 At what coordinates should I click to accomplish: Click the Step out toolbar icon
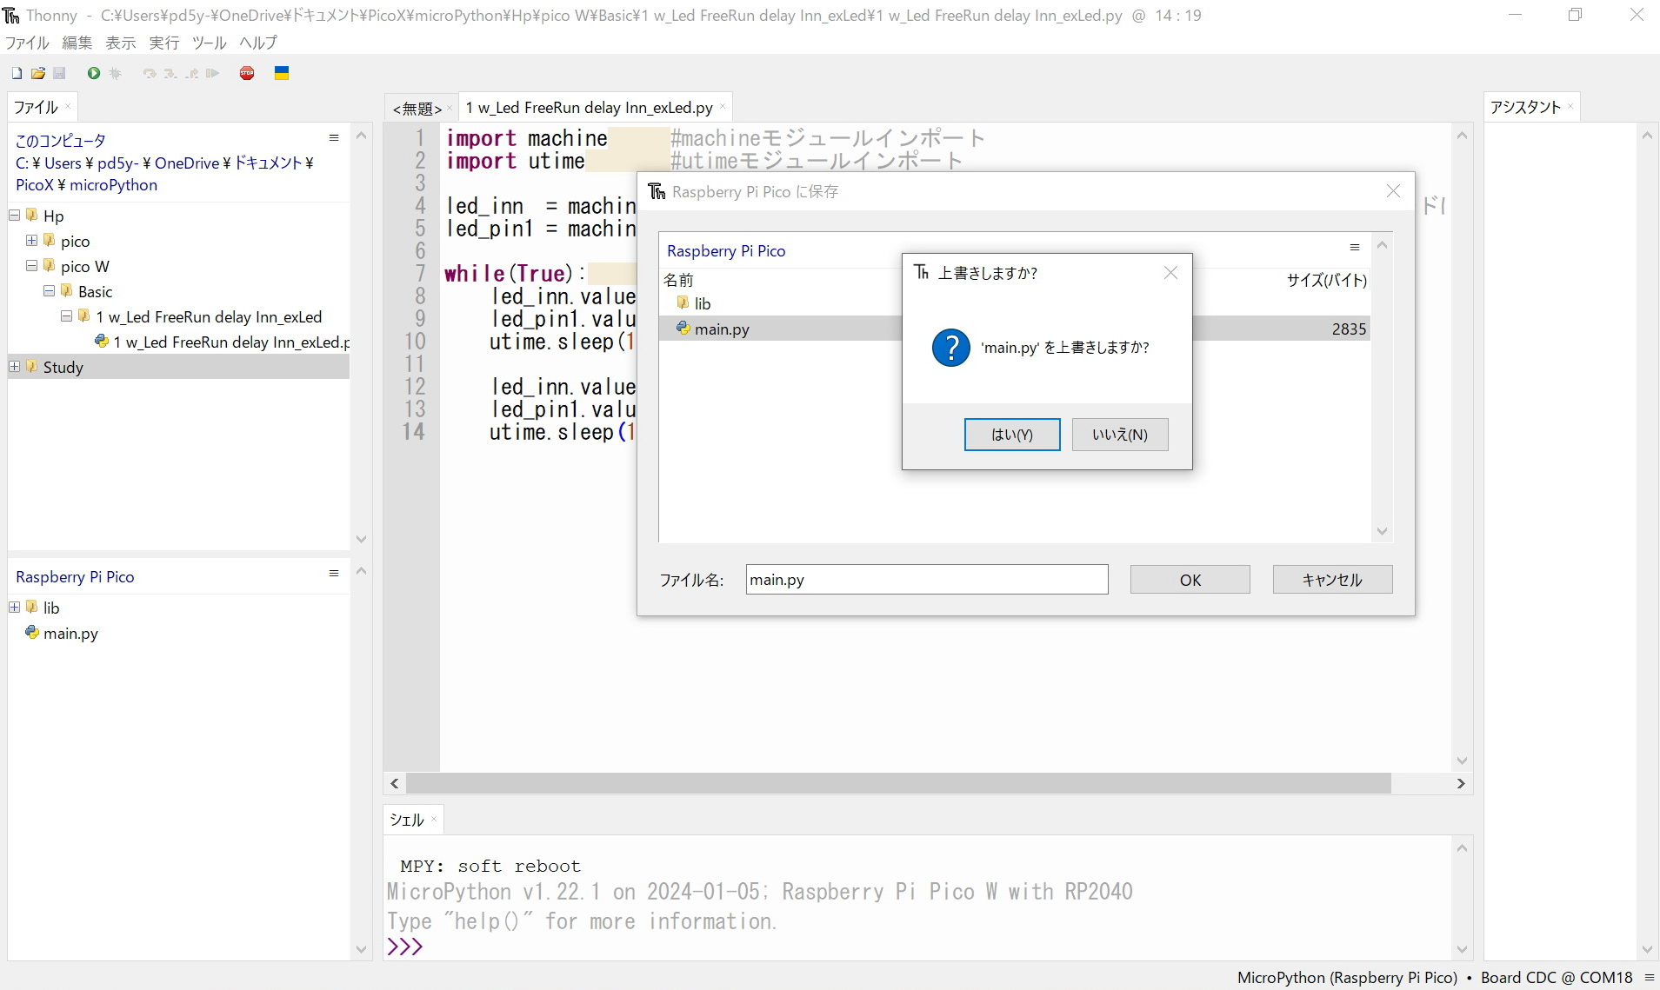(191, 74)
